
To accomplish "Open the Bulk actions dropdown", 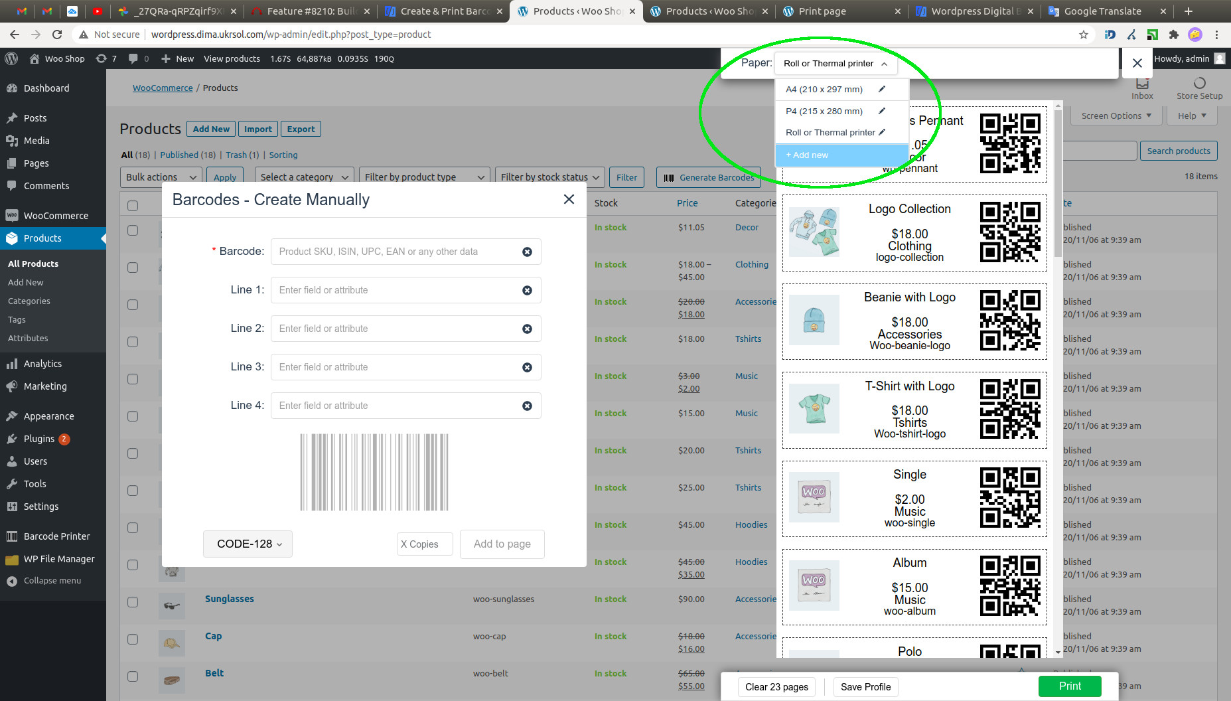I will [x=161, y=177].
